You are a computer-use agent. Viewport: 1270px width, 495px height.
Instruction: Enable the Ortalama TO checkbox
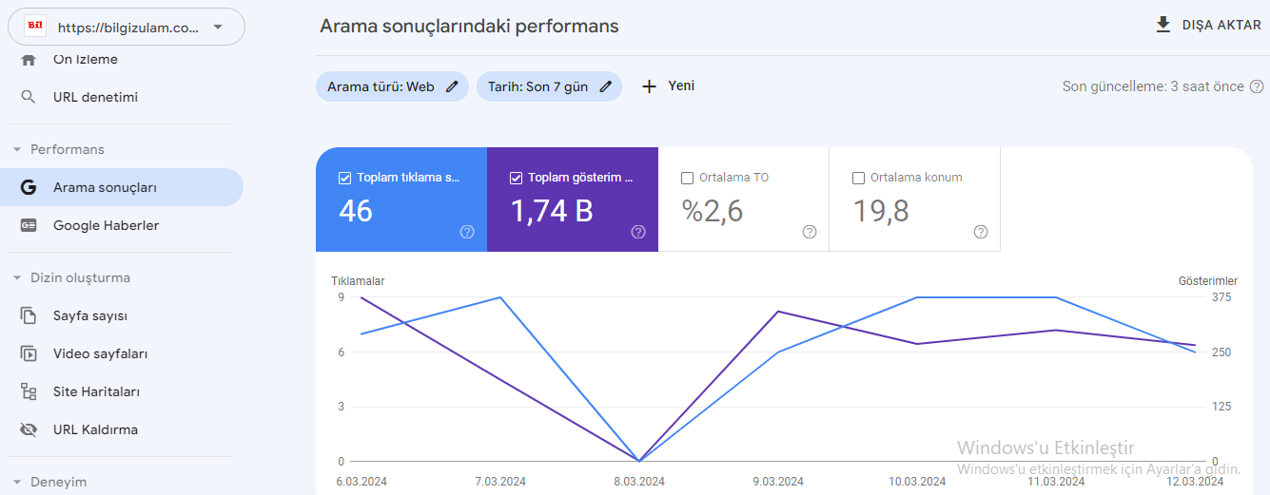click(688, 178)
